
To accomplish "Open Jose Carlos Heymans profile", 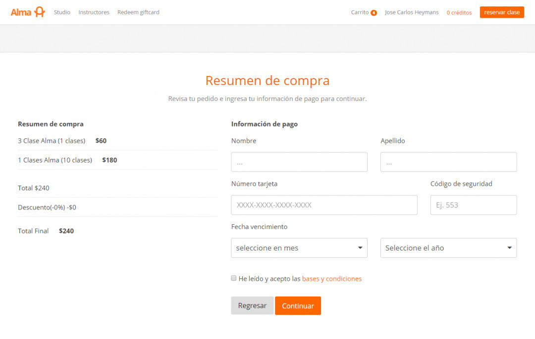I will (x=411, y=12).
